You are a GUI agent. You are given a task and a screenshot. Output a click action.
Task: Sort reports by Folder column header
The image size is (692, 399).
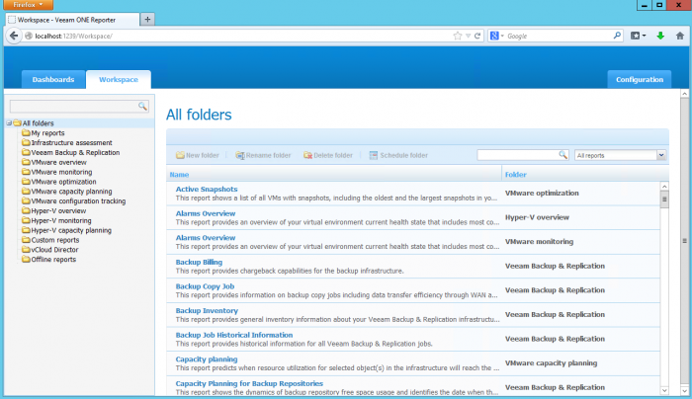tap(515, 175)
